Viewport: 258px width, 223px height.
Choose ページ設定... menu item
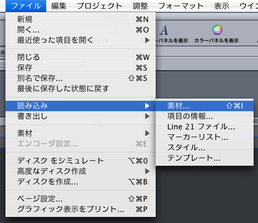pyautogui.click(x=81, y=199)
